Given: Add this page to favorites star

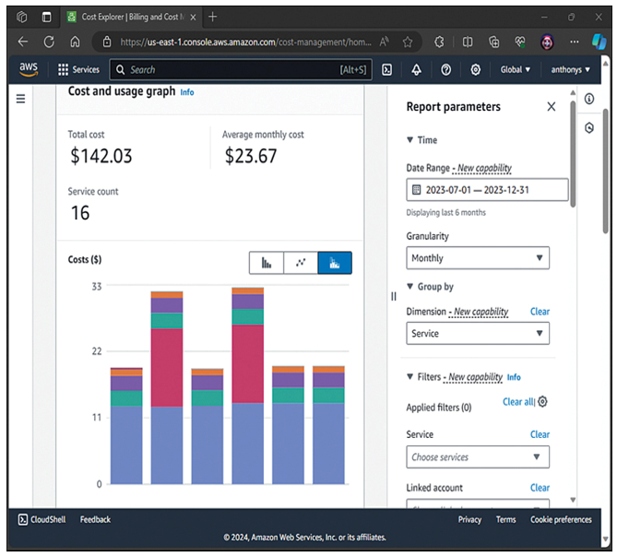Looking at the screenshot, I should point(408,41).
